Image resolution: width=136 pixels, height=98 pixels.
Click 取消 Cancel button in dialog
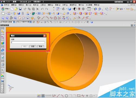click(41, 46)
